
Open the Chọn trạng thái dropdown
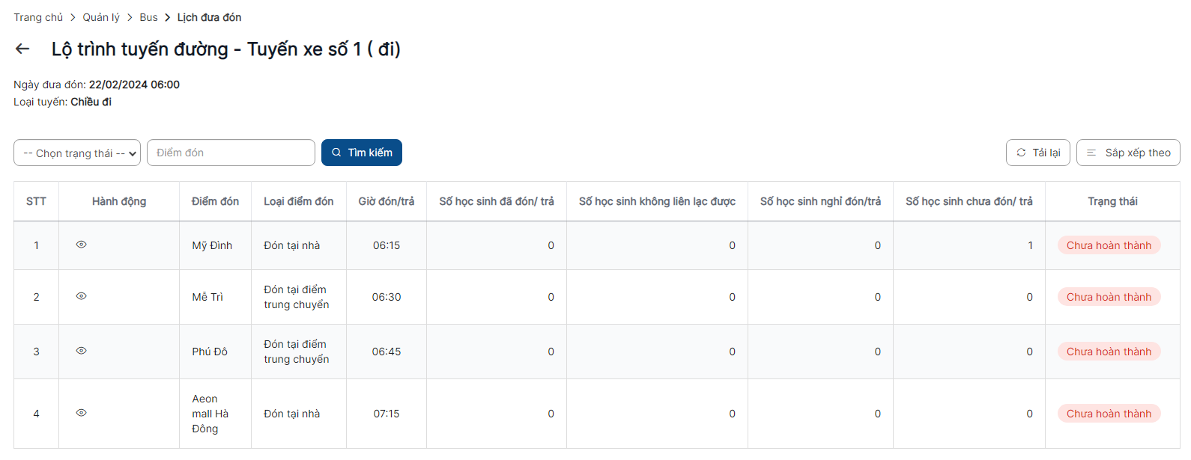point(77,153)
